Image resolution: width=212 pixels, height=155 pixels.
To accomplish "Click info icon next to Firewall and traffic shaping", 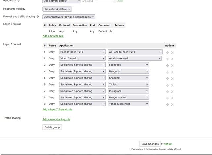I will tap(38, 17).
